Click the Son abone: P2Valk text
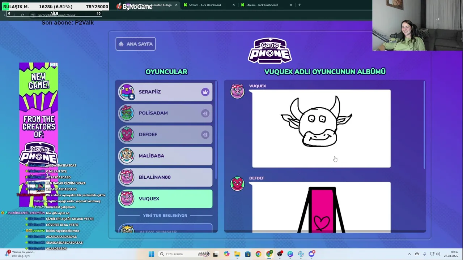This screenshot has height=260, width=463. 68,23
